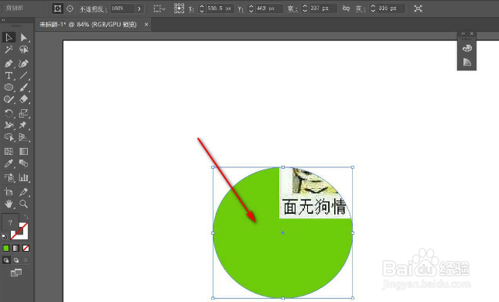Click the Y coordinate stepper arrows
The image size is (499, 302).
[251, 9]
